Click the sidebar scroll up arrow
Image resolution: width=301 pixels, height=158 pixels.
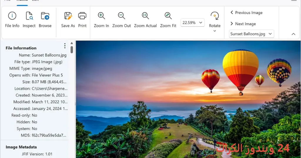(x=72, y=43)
